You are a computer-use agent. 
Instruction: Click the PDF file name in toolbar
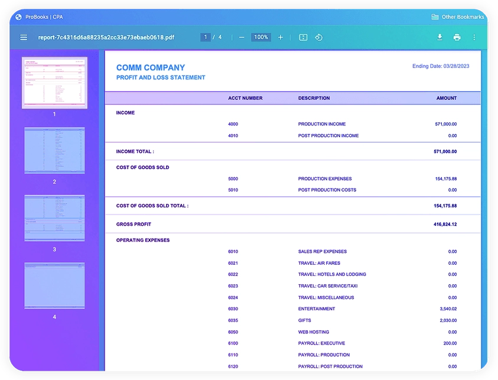point(106,37)
